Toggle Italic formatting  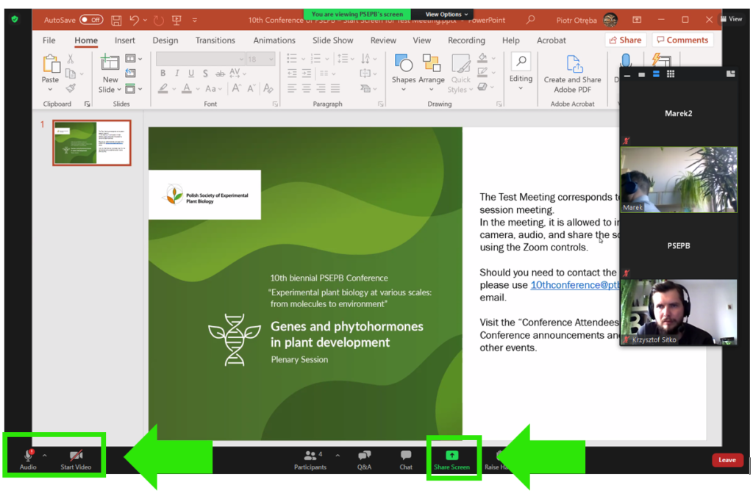point(176,73)
